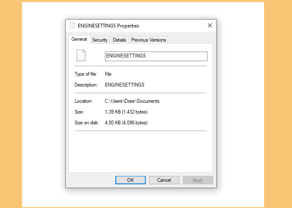Viewport: 292px width, 208px height.
Task: Click the size on disk value 4,00 KB
Action: pyautogui.click(x=126, y=123)
